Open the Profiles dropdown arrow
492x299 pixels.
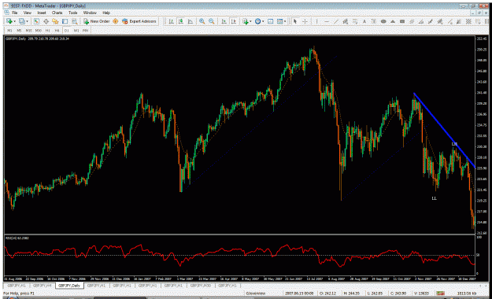tap(27, 21)
